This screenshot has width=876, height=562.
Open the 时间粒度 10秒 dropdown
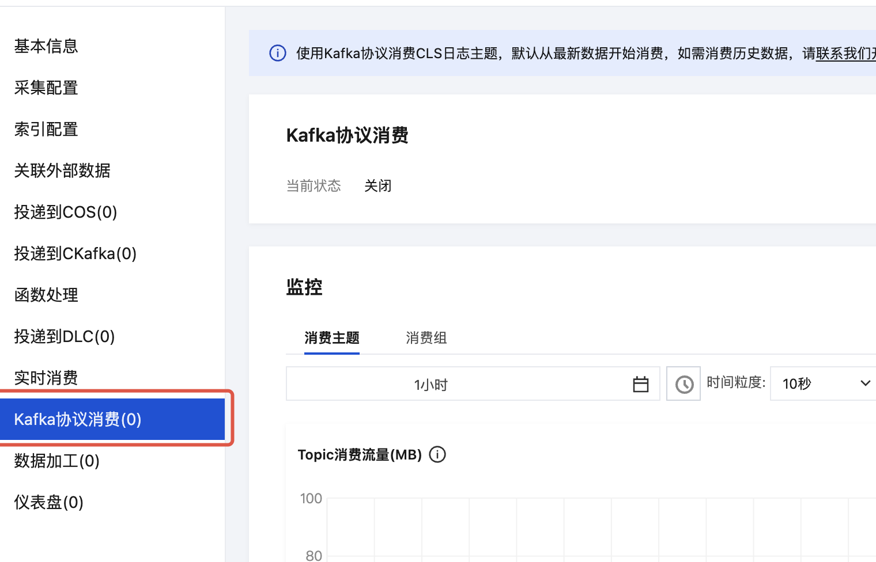pos(823,383)
